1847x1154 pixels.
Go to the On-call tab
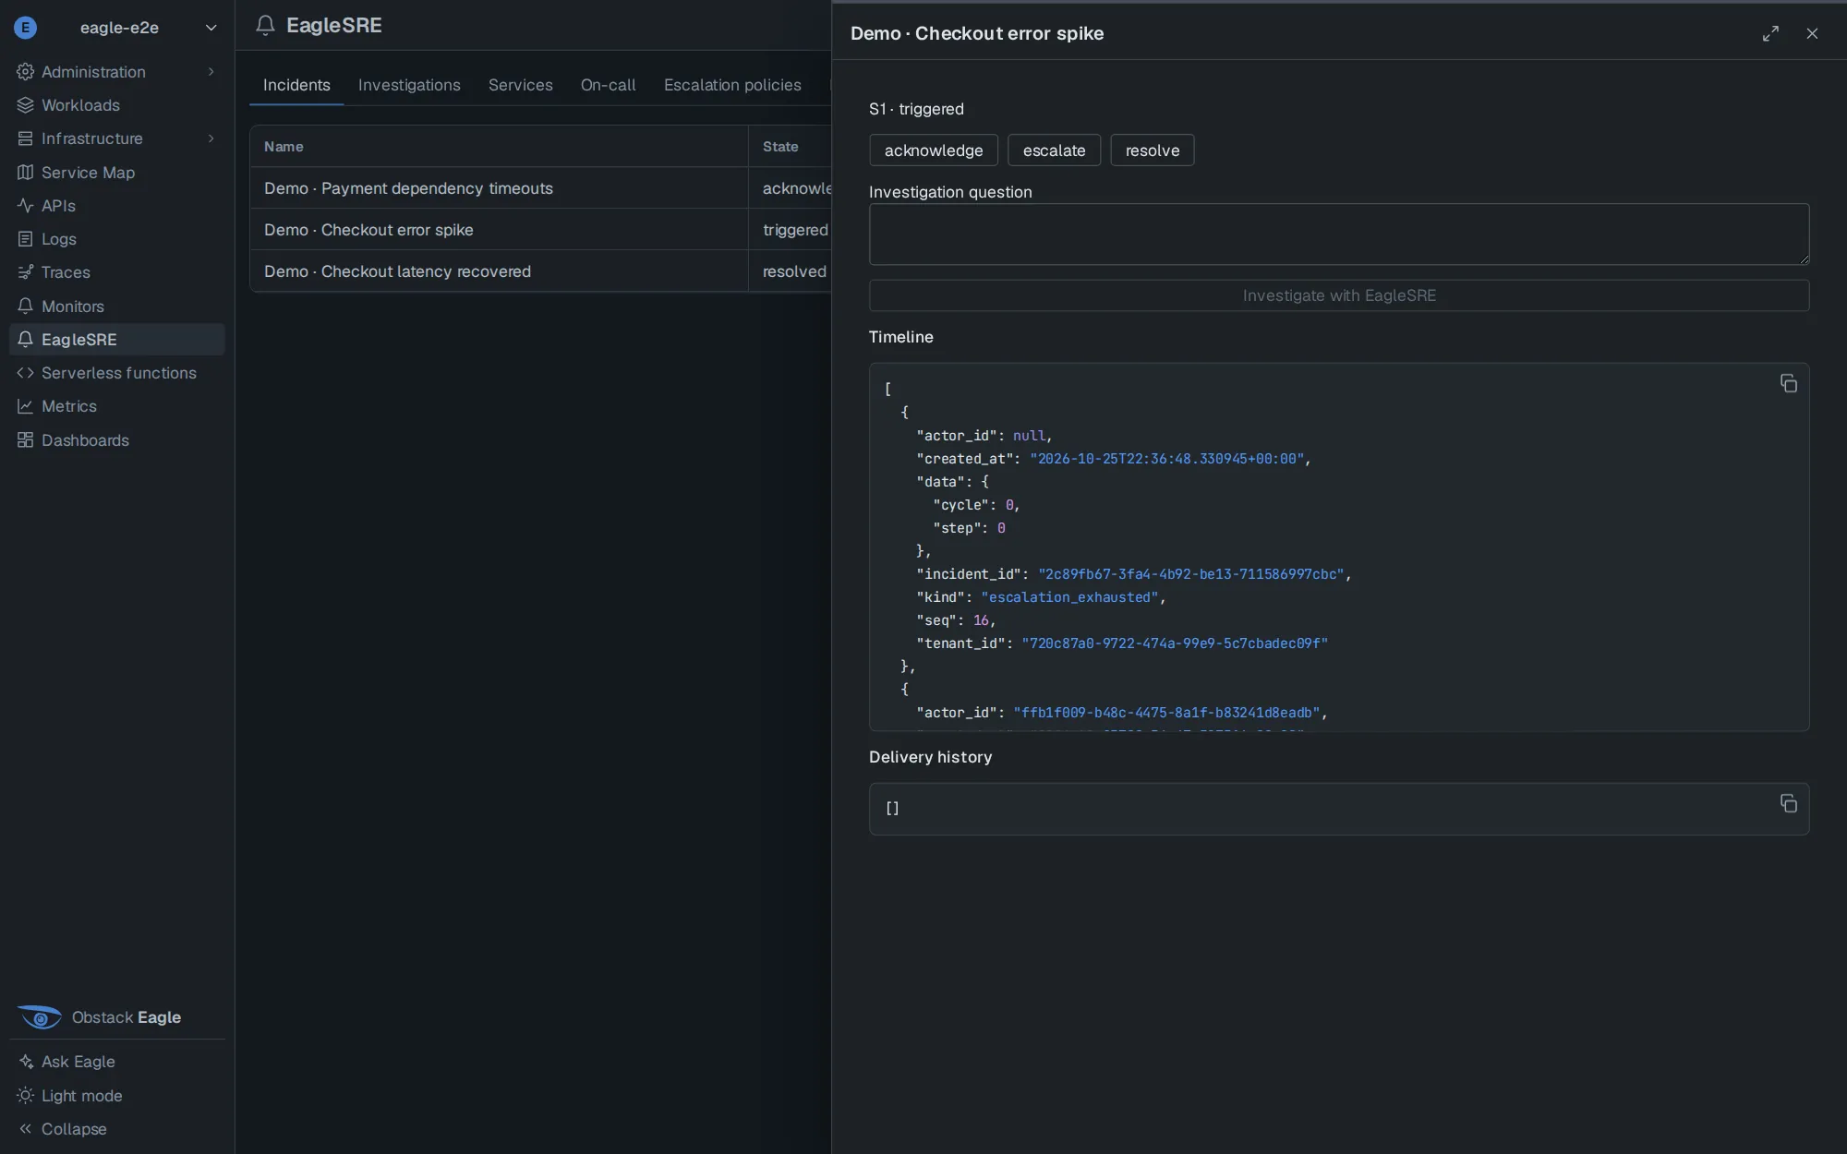pos(609,85)
